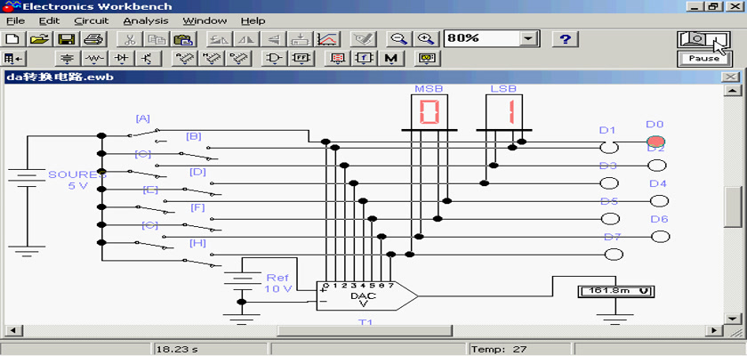This screenshot has width=747, height=356.
Task: Click the horizontal scrollbar right arrow
Action: pos(714,330)
